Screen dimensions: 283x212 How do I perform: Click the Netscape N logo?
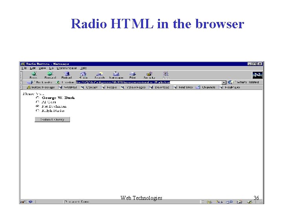[257, 75]
